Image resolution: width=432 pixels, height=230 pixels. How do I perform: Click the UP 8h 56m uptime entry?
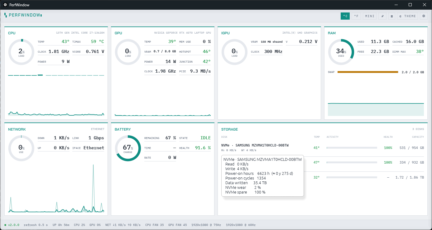click(61, 225)
